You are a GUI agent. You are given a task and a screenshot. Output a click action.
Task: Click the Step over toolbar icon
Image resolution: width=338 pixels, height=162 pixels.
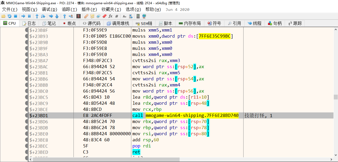tap(43, 16)
